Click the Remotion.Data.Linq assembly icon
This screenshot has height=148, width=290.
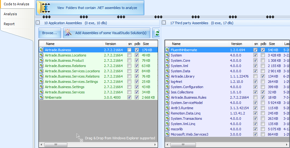[x=167, y=113]
